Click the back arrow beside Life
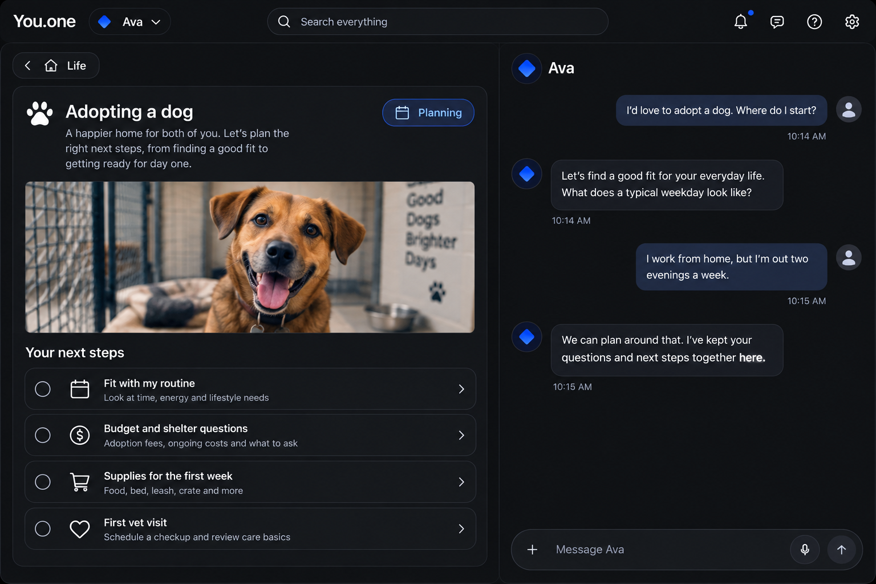This screenshot has width=876, height=584. click(27, 66)
